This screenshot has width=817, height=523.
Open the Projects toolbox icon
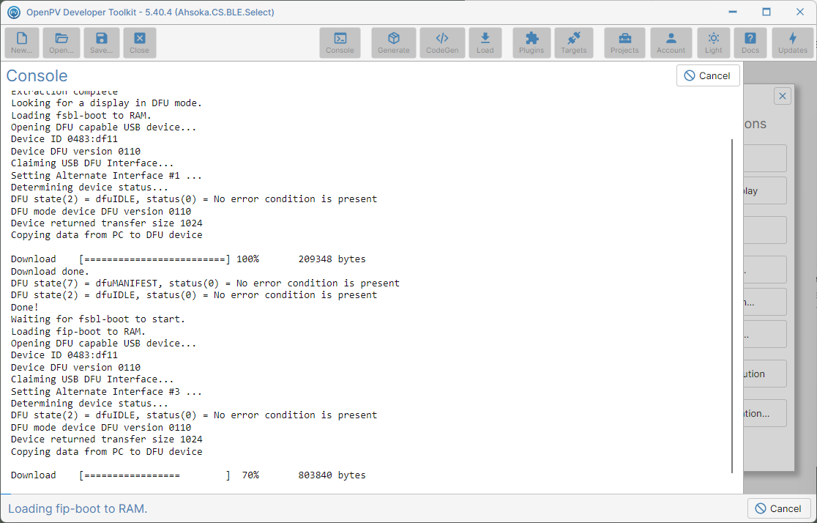[624, 42]
